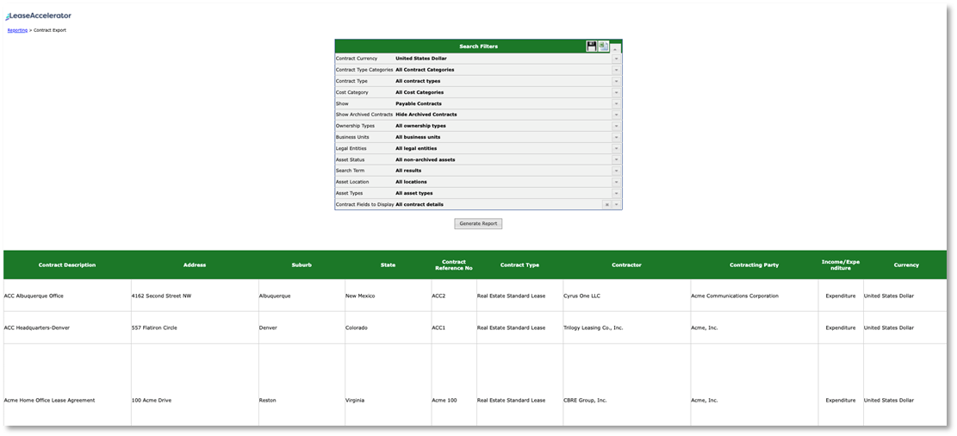
Task: Open the Ownership Types dropdown arrow
Action: tap(617, 126)
